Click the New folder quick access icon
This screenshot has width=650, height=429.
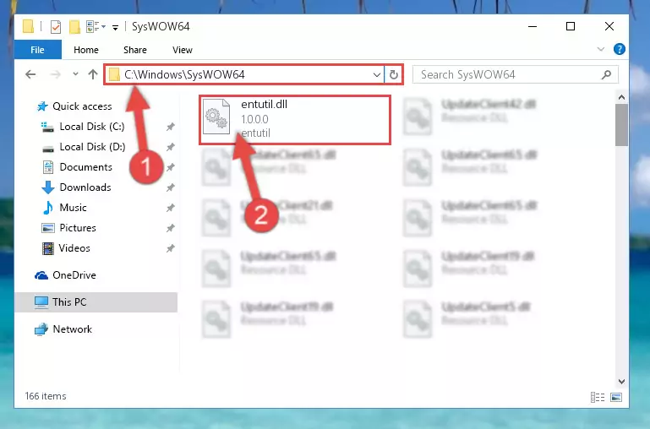74,27
